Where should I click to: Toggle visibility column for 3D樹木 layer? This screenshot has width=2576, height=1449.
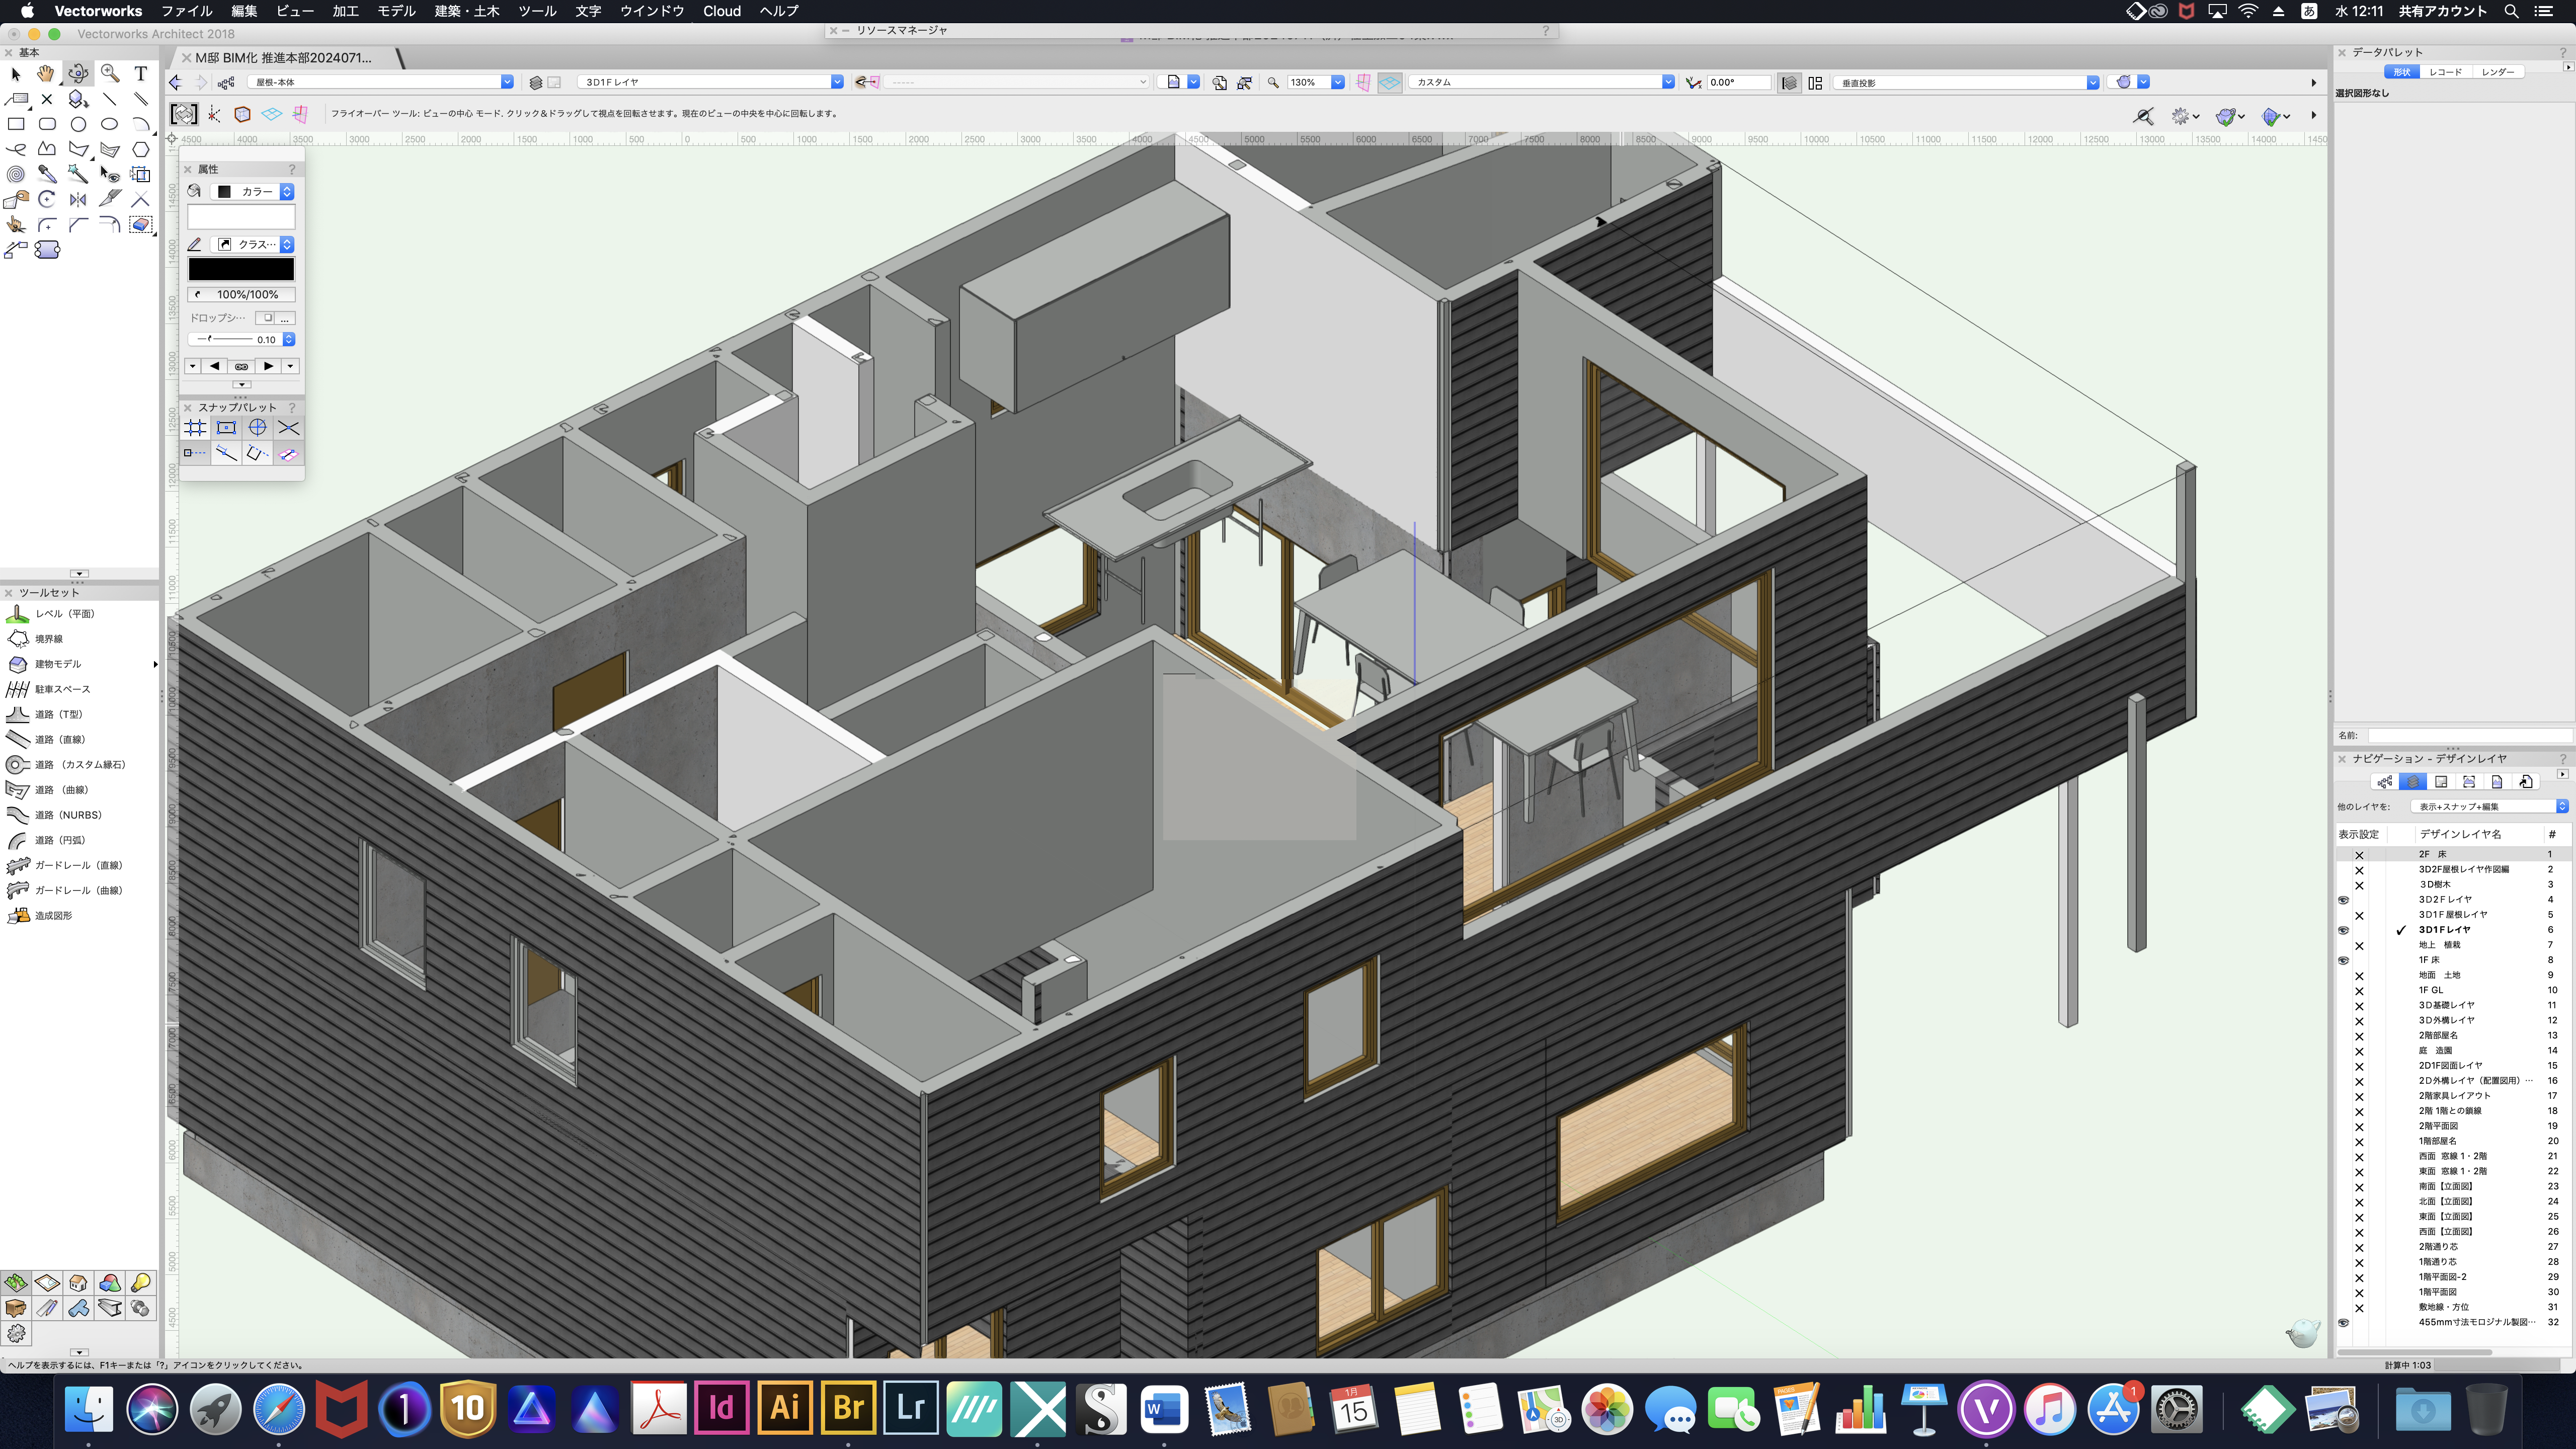[x=2359, y=885]
